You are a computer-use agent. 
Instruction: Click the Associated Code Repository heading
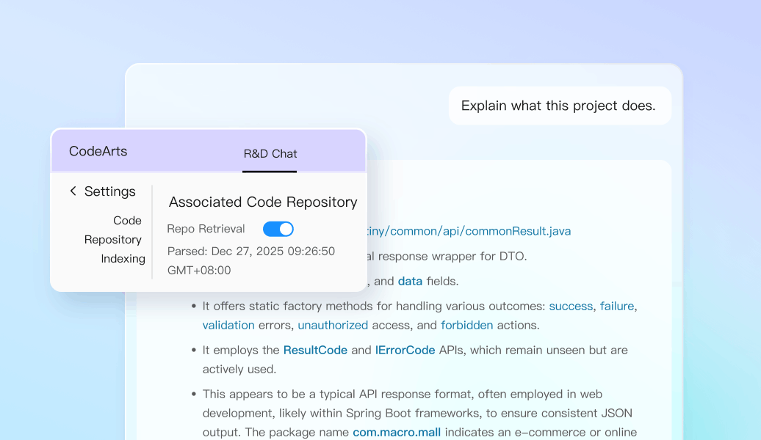(x=262, y=202)
